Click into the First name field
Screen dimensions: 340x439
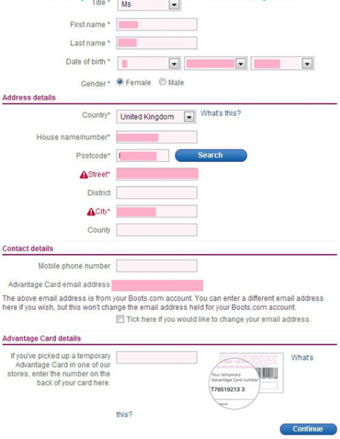pos(157,25)
